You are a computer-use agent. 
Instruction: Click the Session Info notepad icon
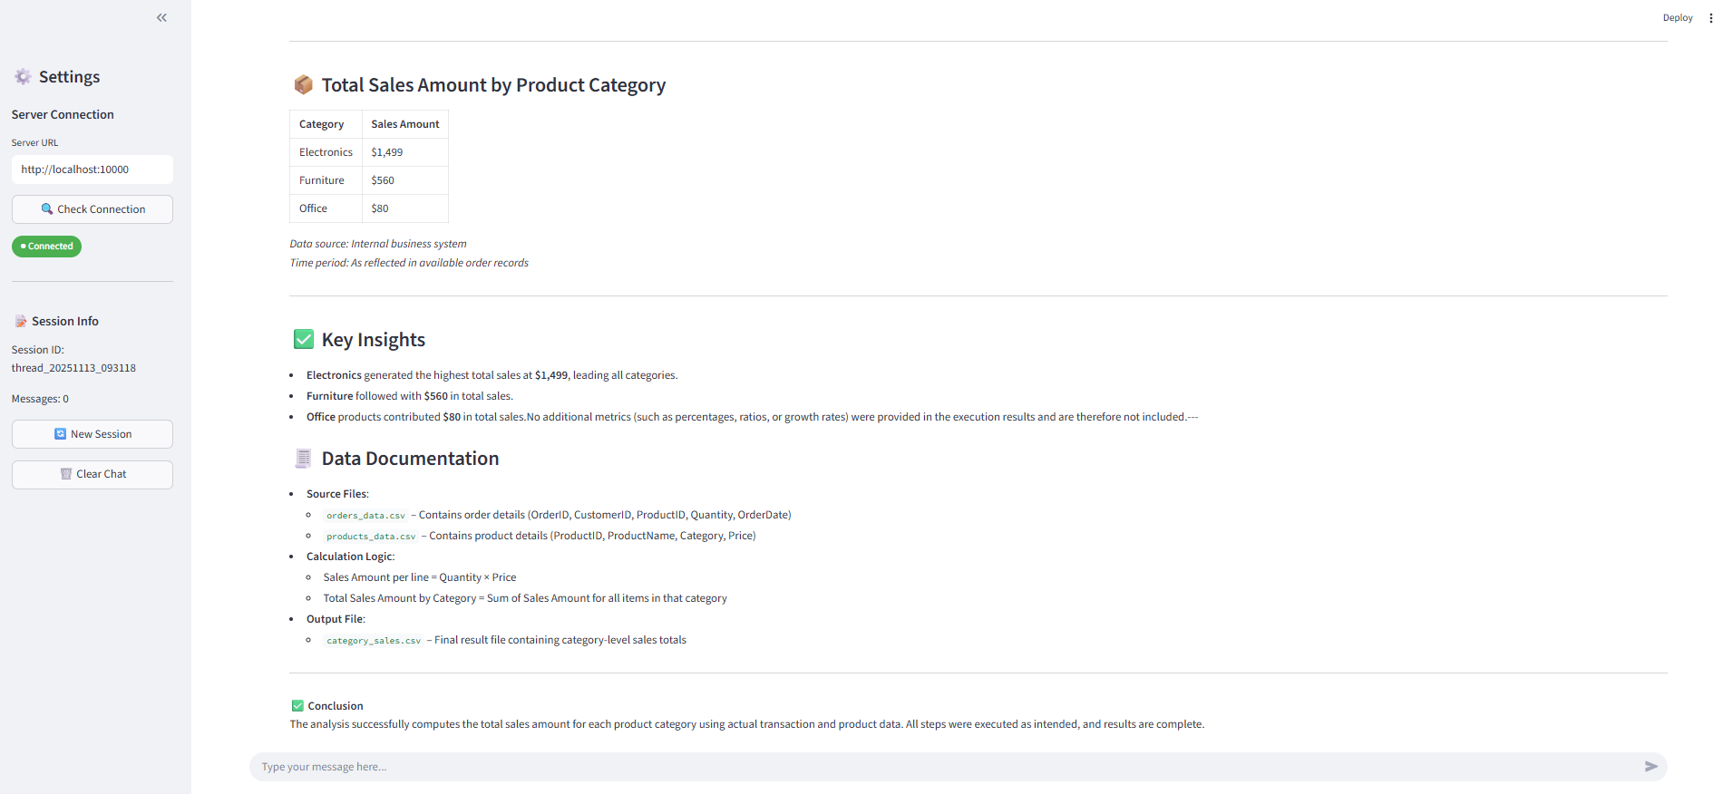point(21,322)
